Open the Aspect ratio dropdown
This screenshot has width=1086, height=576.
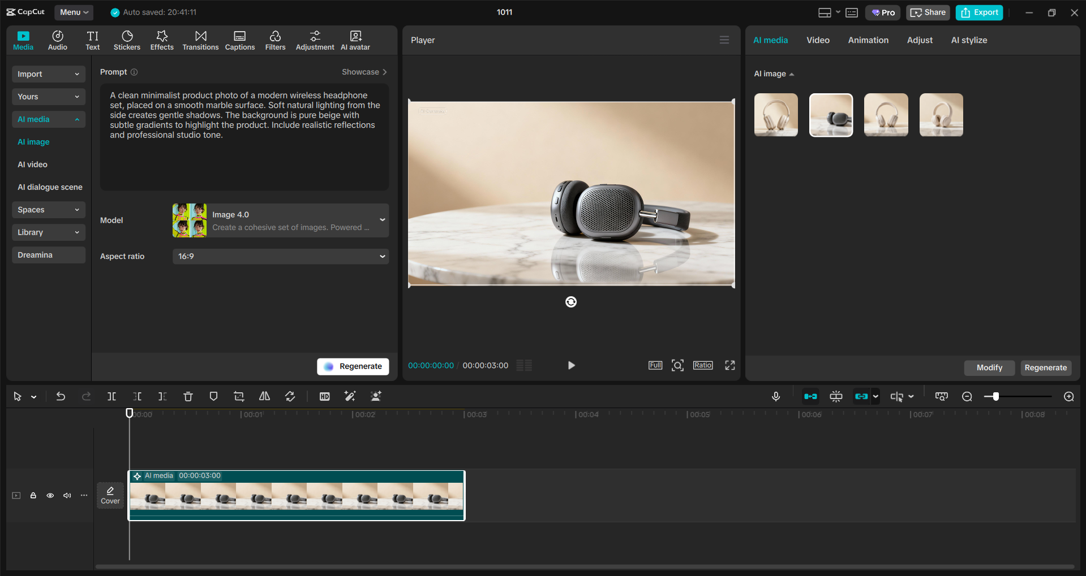pyautogui.click(x=280, y=256)
